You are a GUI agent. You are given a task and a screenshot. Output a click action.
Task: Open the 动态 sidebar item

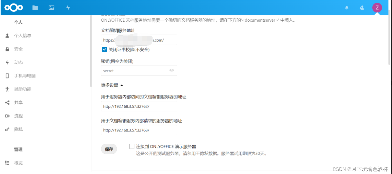pos(18,62)
